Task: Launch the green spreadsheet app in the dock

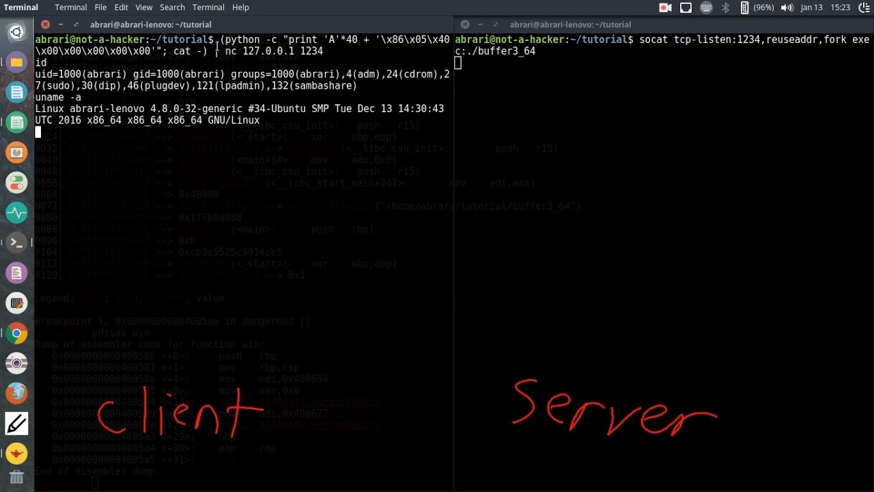Action: click(x=16, y=122)
